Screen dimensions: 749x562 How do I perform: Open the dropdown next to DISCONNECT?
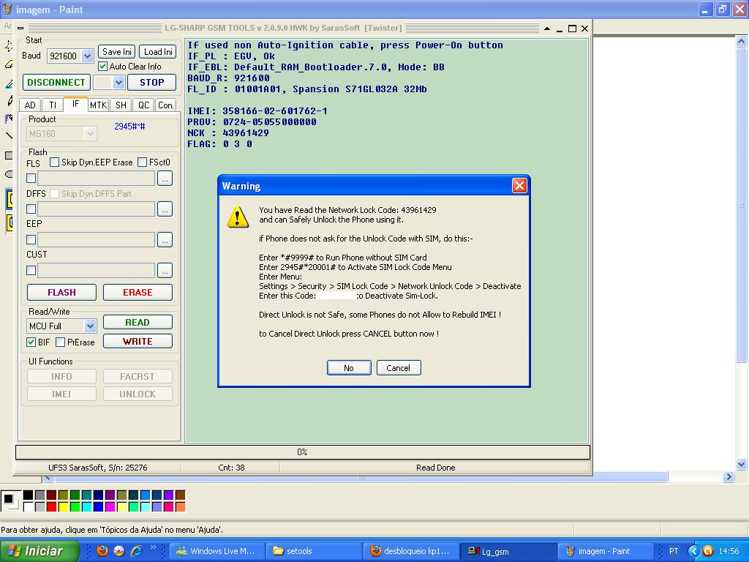click(x=118, y=83)
